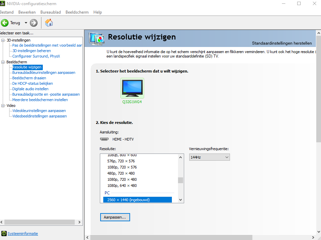The width and height of the screenshot is (321, 240).
Task: Open the Help menu
Action: click(97, 12)
